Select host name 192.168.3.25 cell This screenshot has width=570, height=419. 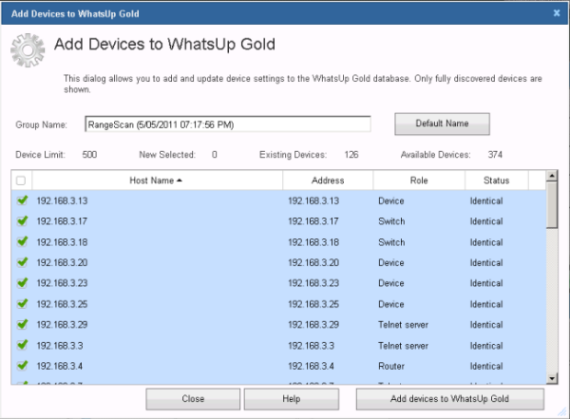[x=62, y=304]
